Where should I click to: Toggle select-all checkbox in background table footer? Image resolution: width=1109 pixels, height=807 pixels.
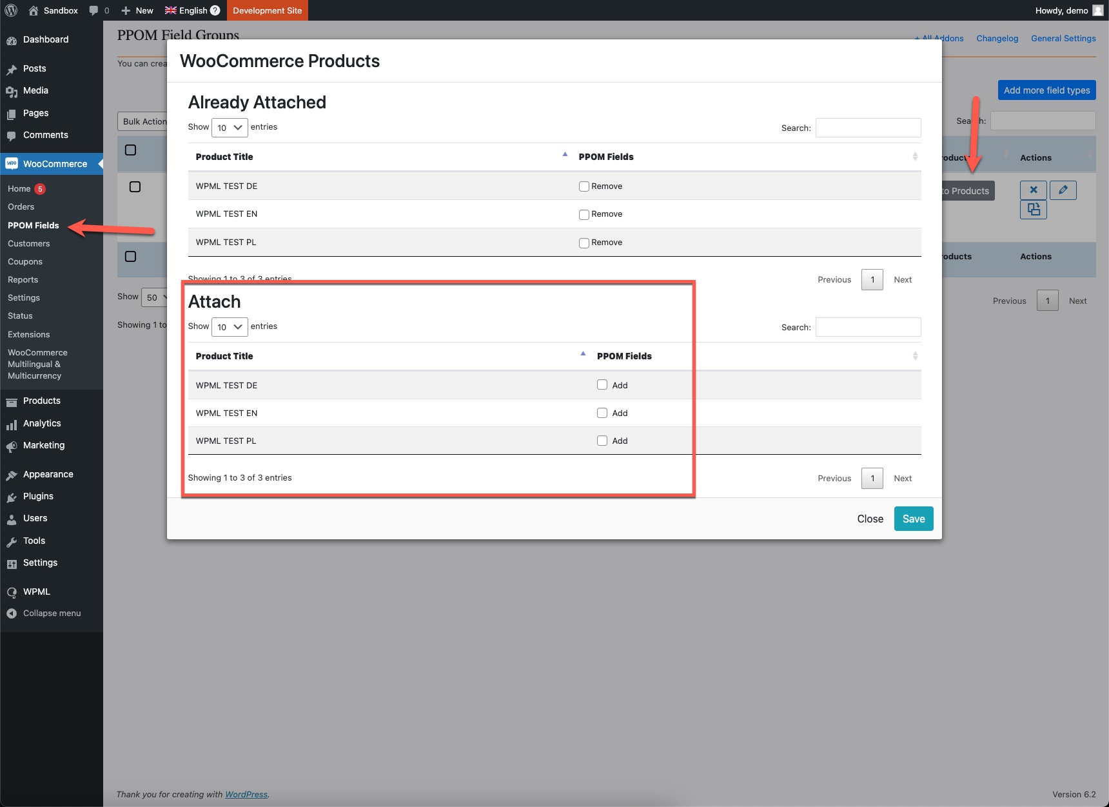(130, 256)
